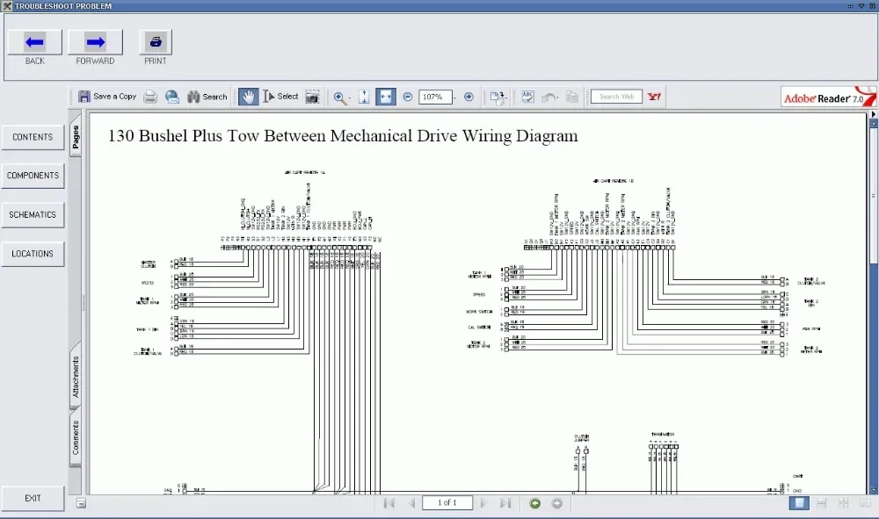The width and height of the screenshot is (879, 519).
Task: Click the SCHEMATICS button
Action: coord(33,214)
